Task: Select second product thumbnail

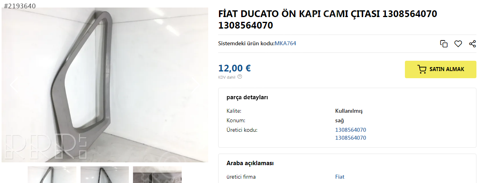Action: pyautogui.click(x=105, y=175)
